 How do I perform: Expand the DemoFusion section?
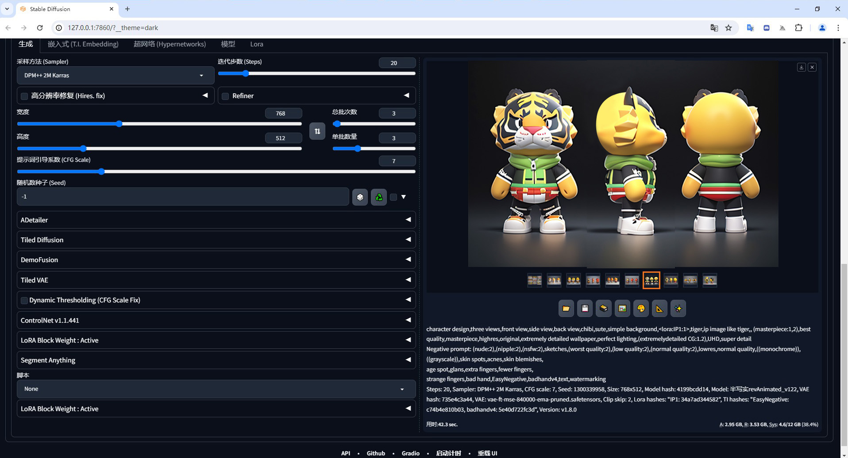216,260
